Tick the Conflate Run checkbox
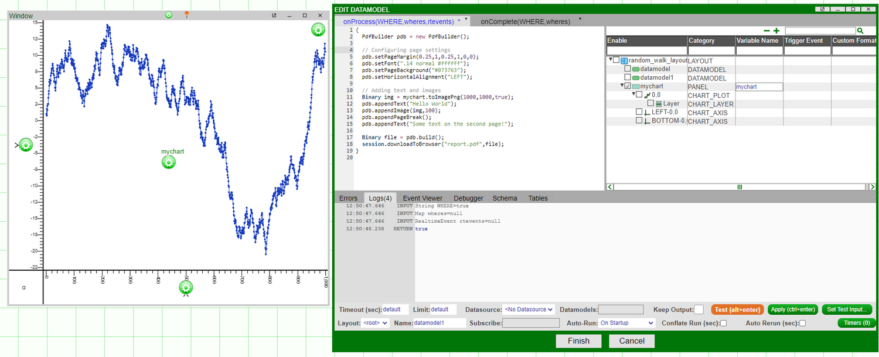Image resolution: width=879 pixels, height=357 pixels. (723, 323)
